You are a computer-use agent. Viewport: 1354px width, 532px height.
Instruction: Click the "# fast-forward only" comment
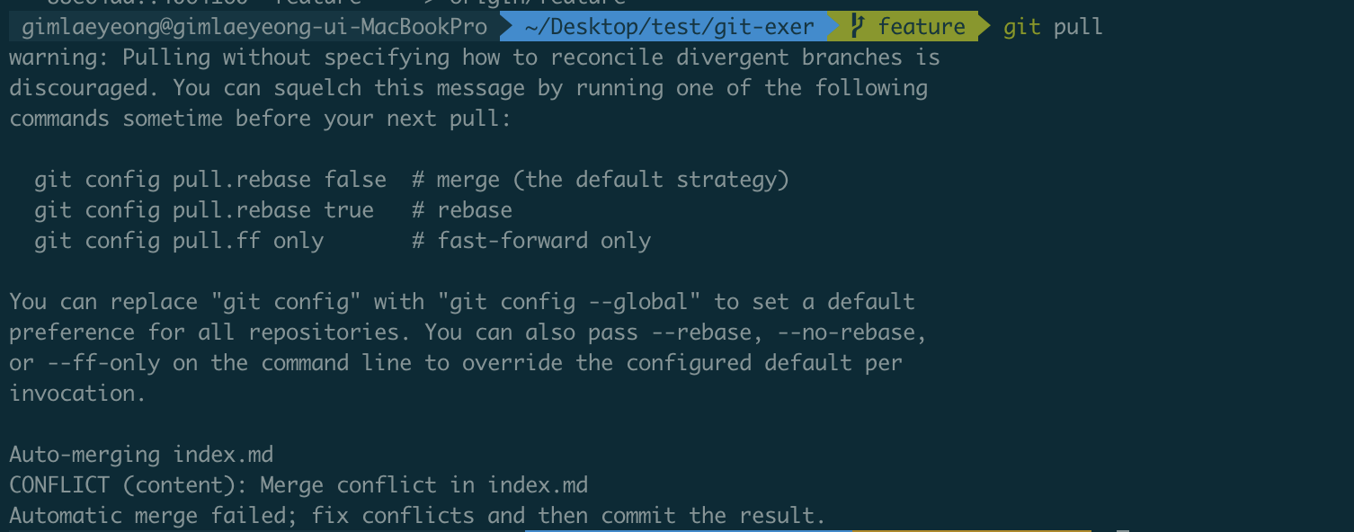pyautogui.click(x=531, y=241)
